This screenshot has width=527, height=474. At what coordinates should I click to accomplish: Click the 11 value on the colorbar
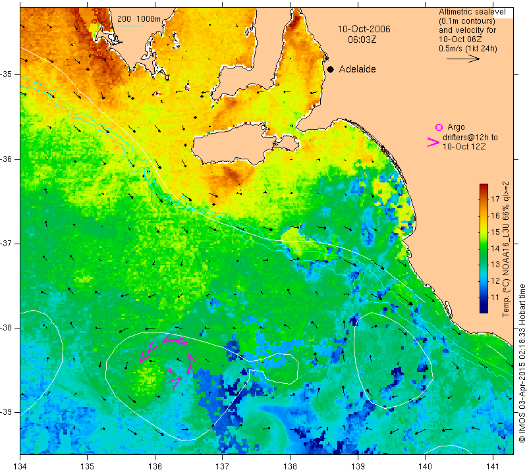click(495, 298)
